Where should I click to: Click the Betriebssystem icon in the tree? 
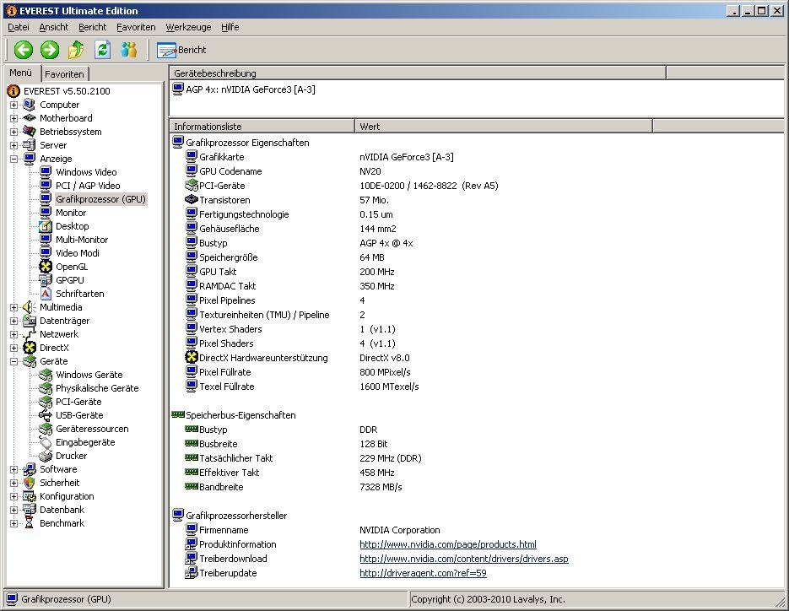point(30,132)
